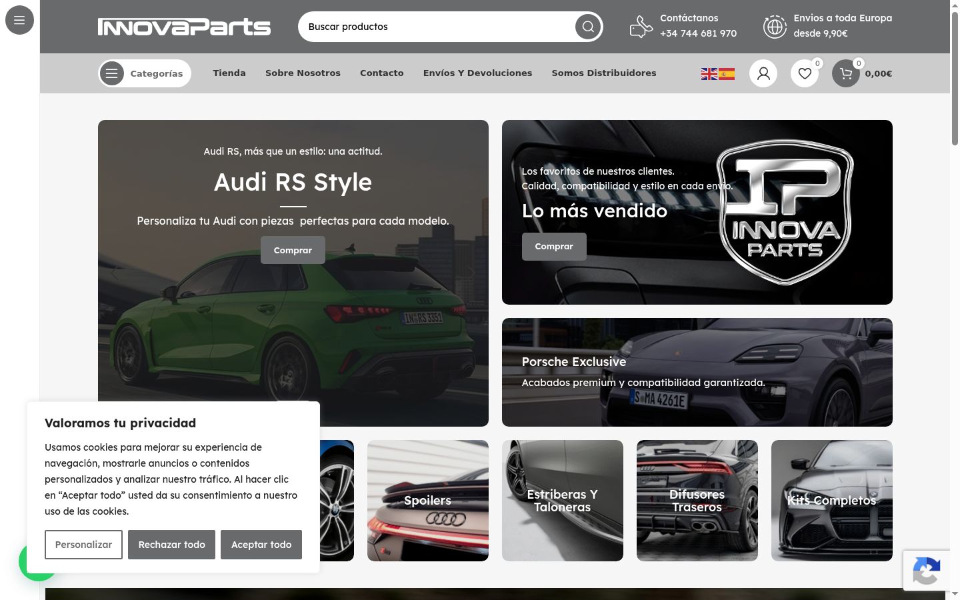
Task: Click the InnovaParts logo
Action: click(x=184, y=27)
